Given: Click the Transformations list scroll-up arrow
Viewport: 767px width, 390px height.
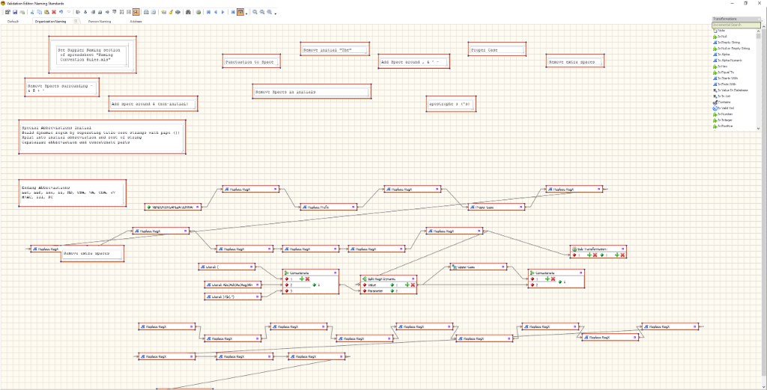Looking at the screenshot, I should coord(759,31).
